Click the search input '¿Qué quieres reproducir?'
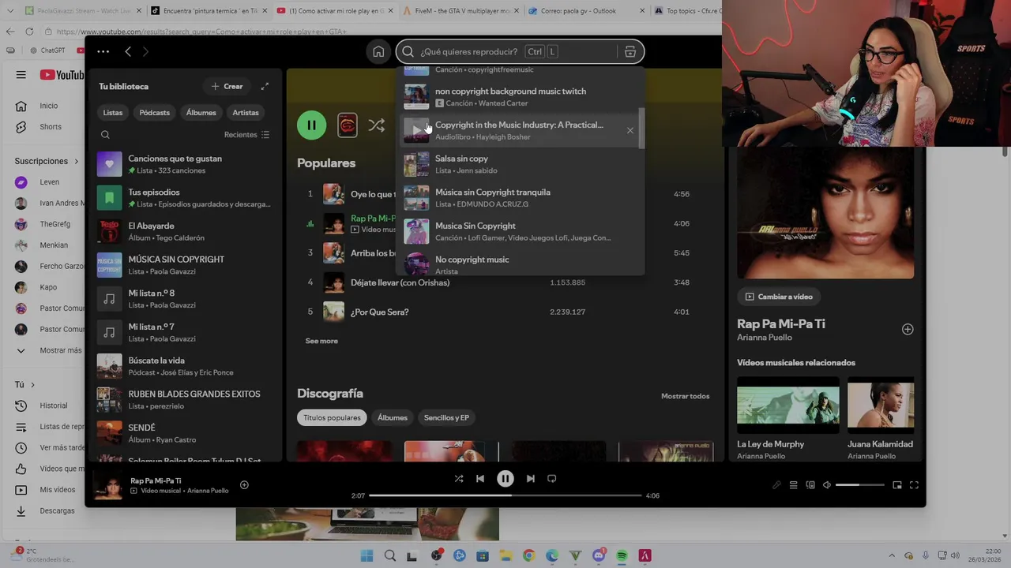This screenshot has width=1011, height=568. 469,52
